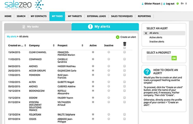The image size is (193, 124).
Task: Click Create an alert link
Action: (x=128, y=37)
